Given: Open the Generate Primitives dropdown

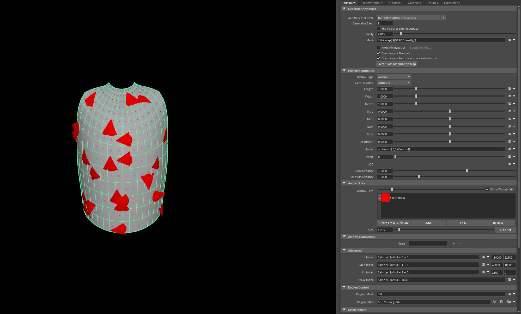Looking at the screenshot, I should (443, 17).
